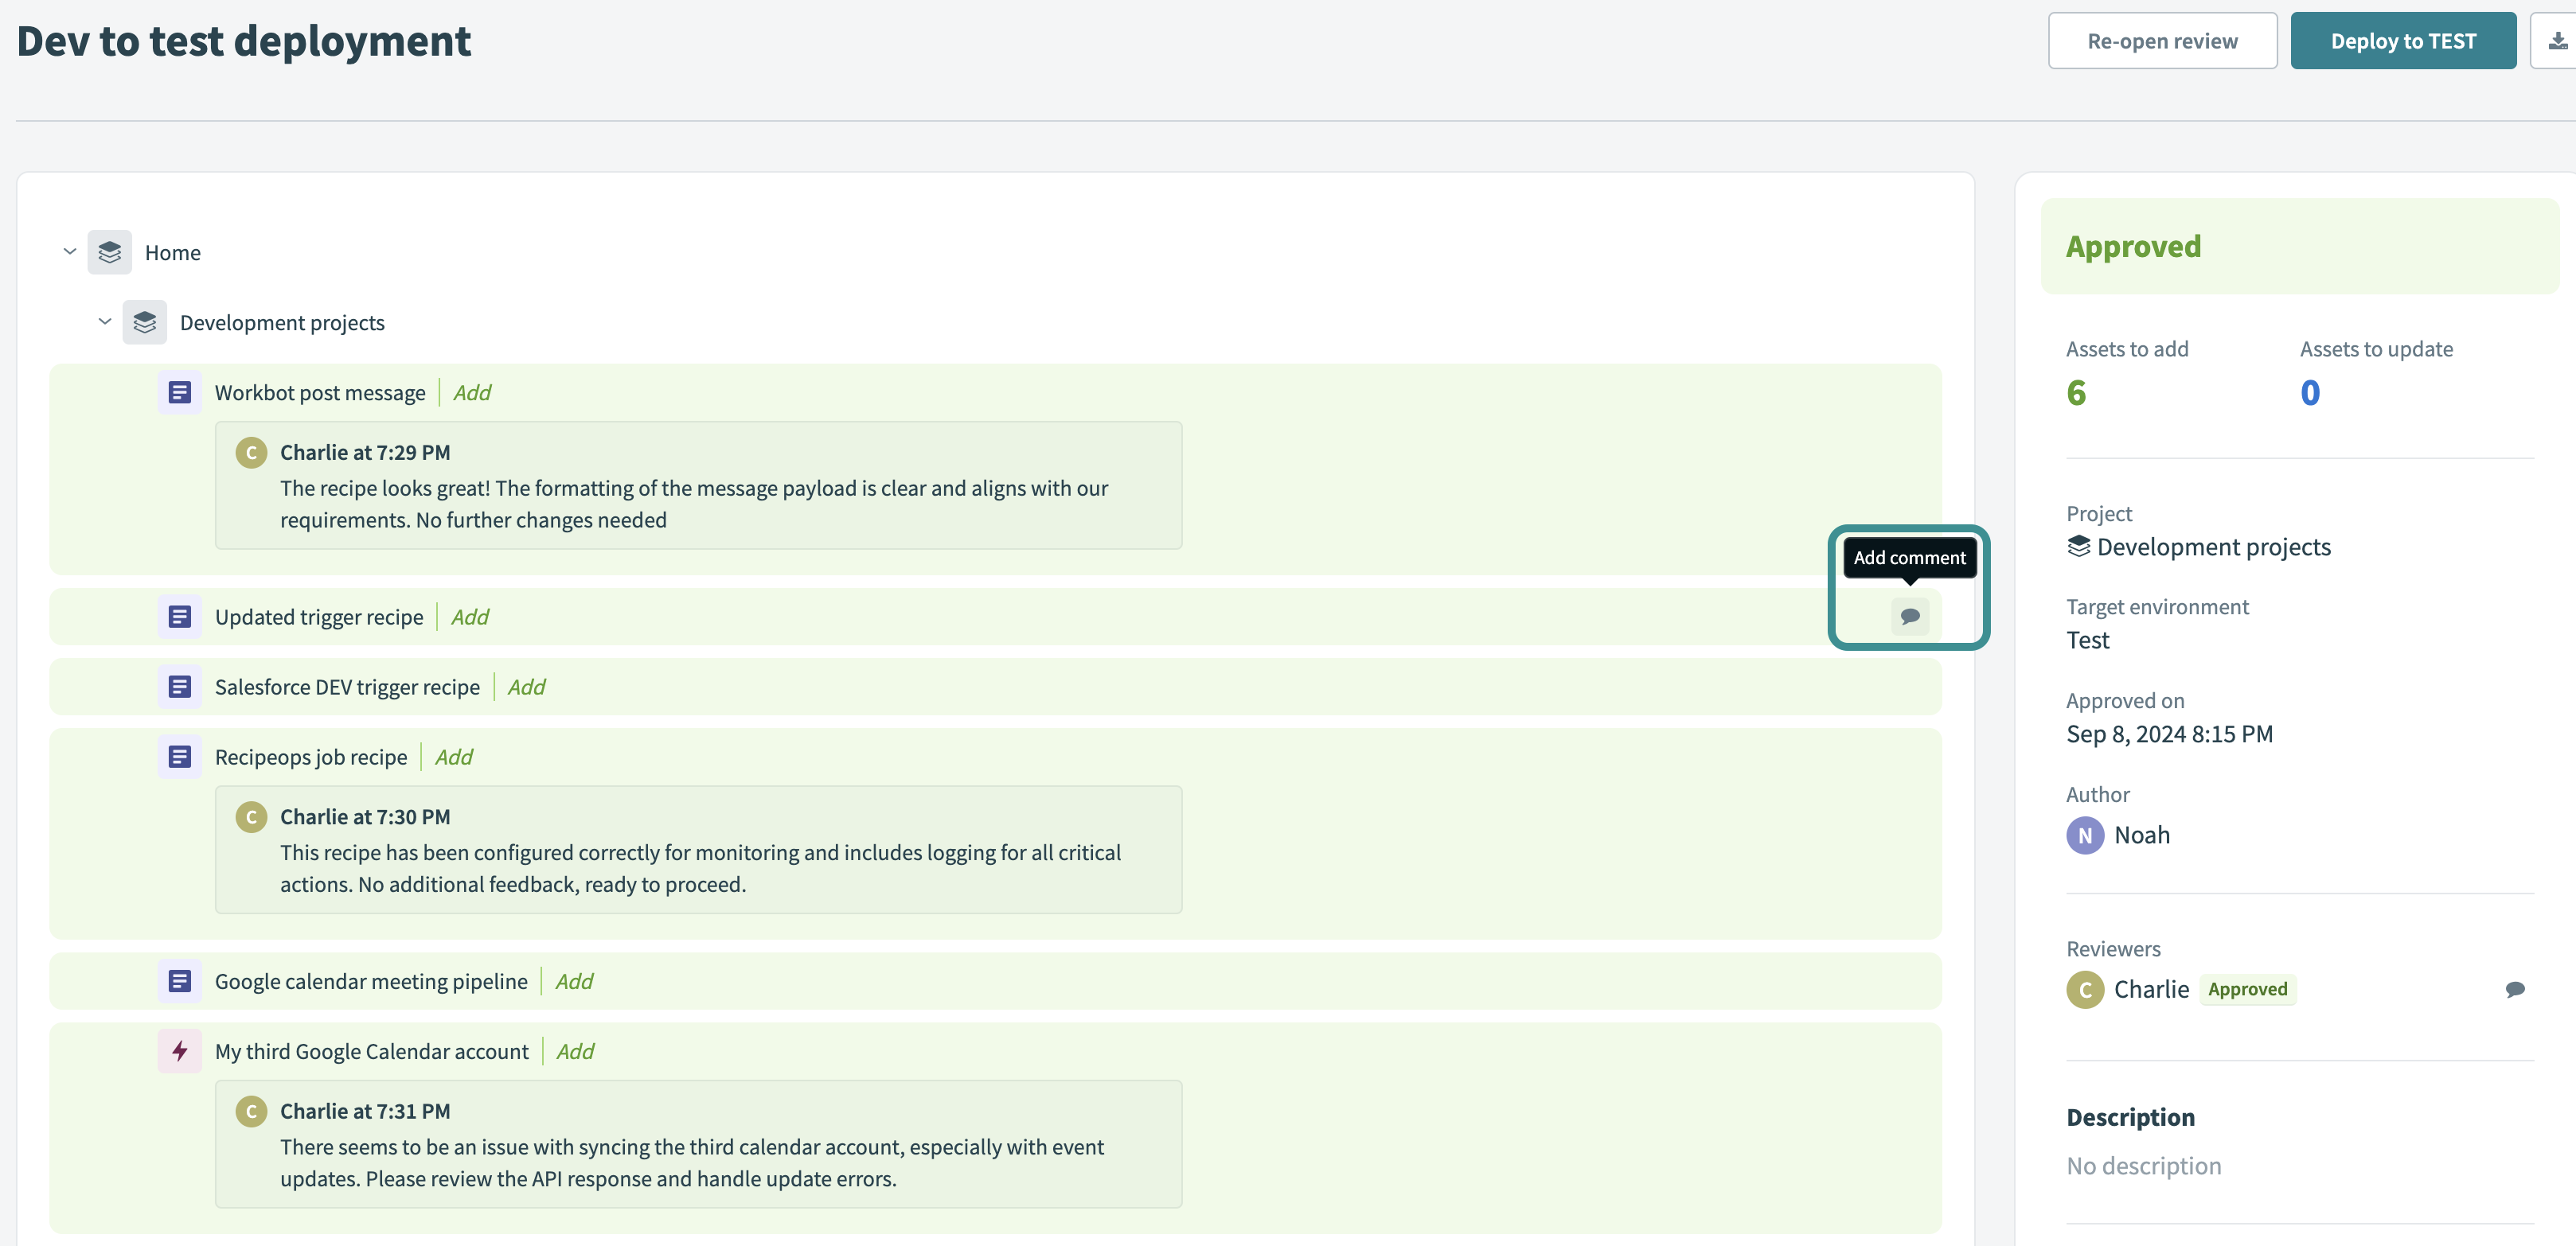The width and height of the screenshot is (2576, 1246).
Task: Click the Workbot post message recipe icon
Action: (180, 393)
